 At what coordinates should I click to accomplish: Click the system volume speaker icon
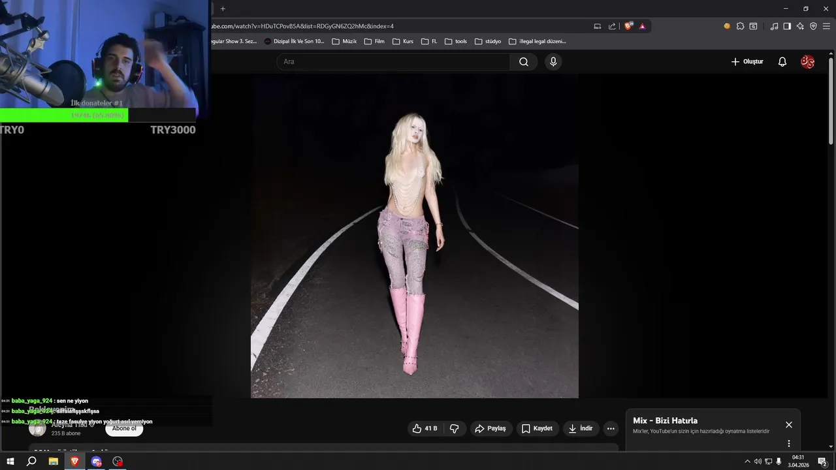758,462
